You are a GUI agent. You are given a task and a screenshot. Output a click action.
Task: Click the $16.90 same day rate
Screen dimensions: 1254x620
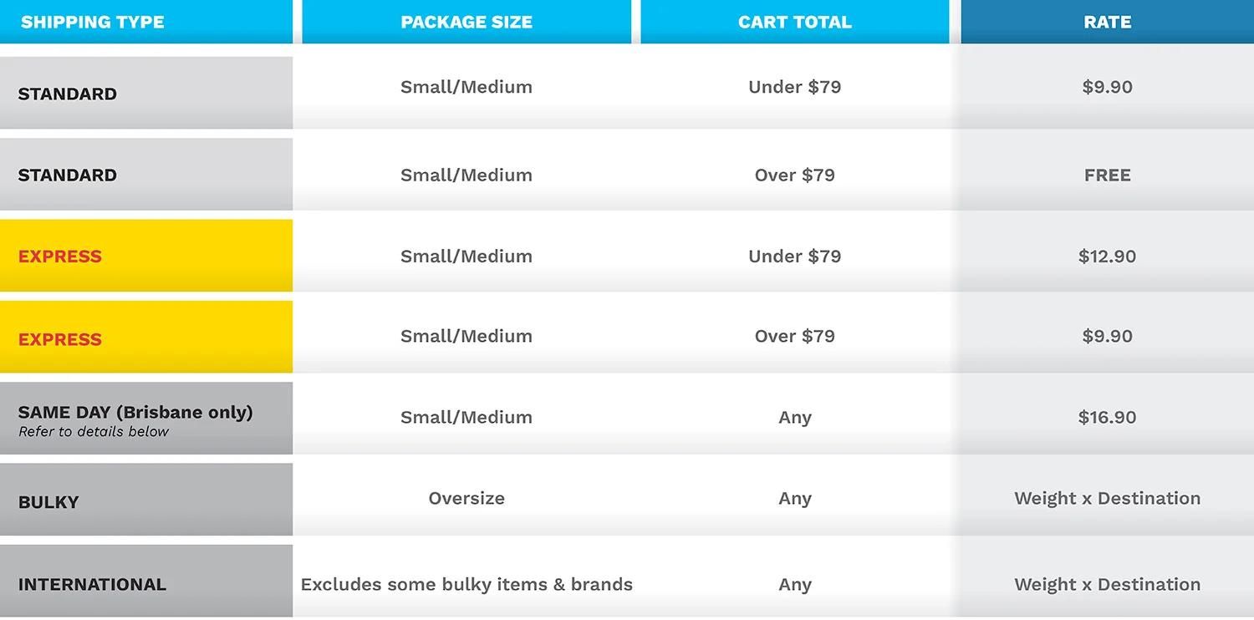point(1107,417)
